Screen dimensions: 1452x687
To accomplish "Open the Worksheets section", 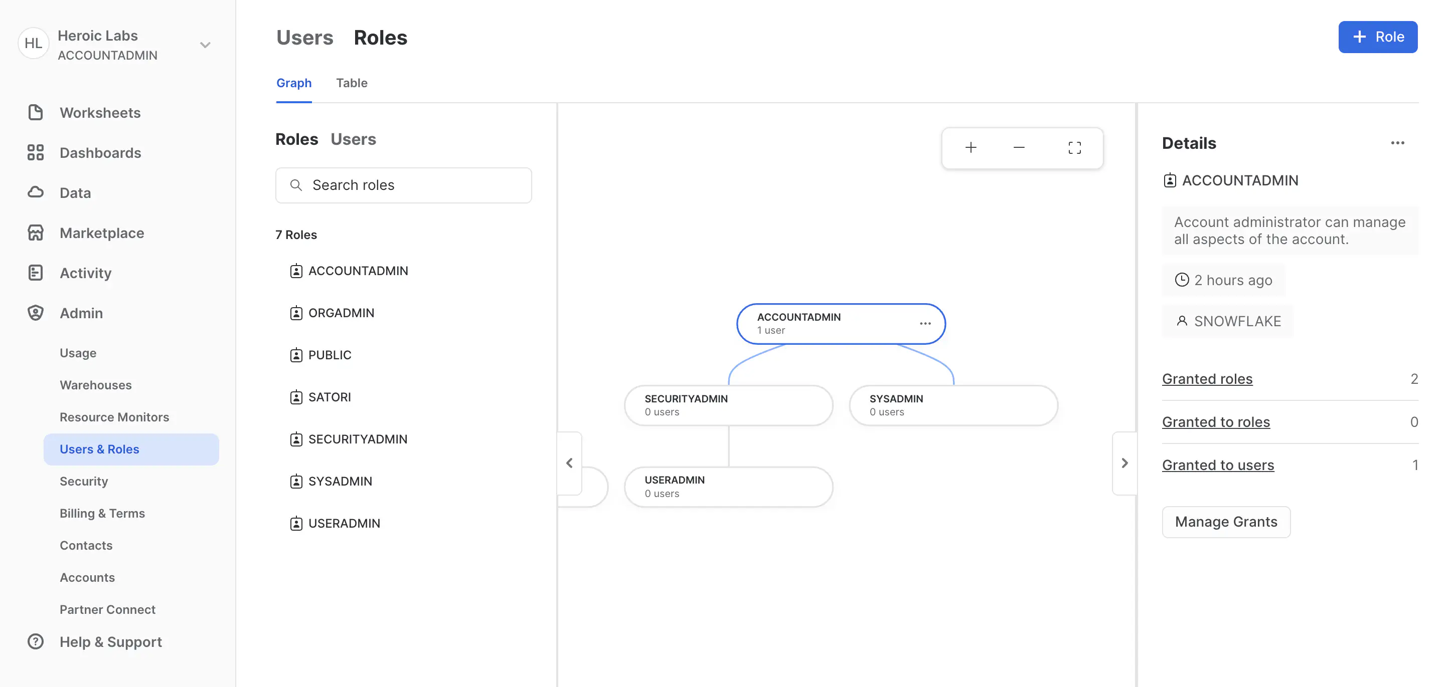I will (x=100, y=112).
